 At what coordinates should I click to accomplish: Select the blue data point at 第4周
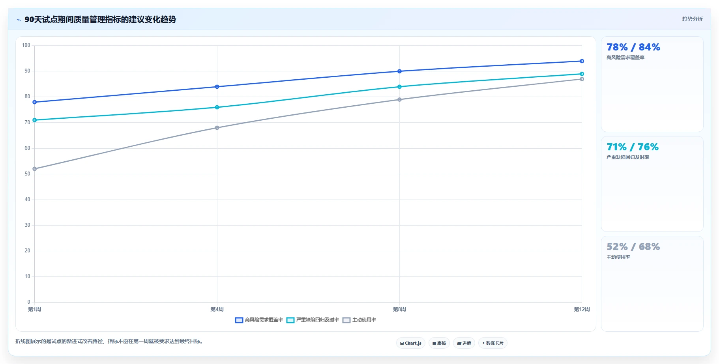[x=217, y=87]
